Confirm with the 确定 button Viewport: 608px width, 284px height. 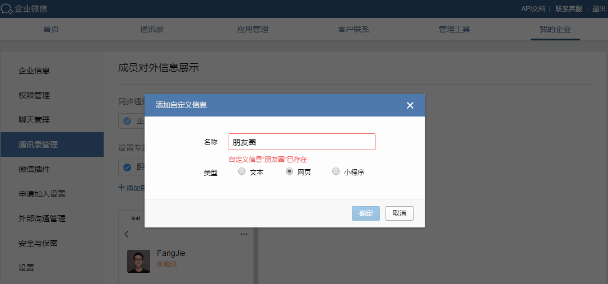(x=366, y=213)
